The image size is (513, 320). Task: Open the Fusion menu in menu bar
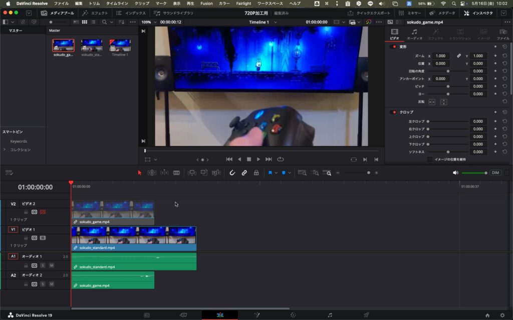(x=206, y=3)
